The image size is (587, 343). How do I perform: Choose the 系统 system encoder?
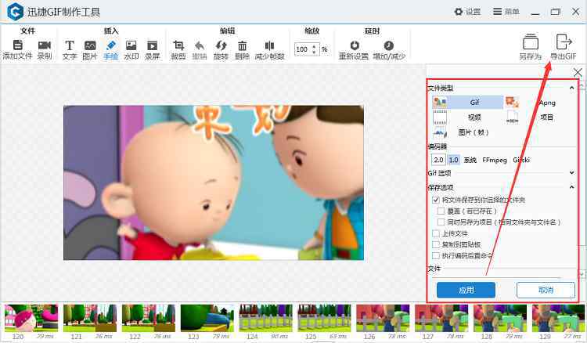(470, 160)
